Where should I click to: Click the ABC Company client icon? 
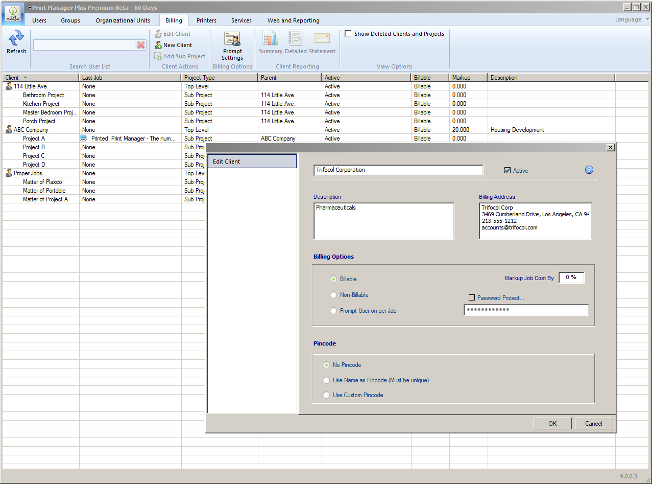tap(9, 130)
